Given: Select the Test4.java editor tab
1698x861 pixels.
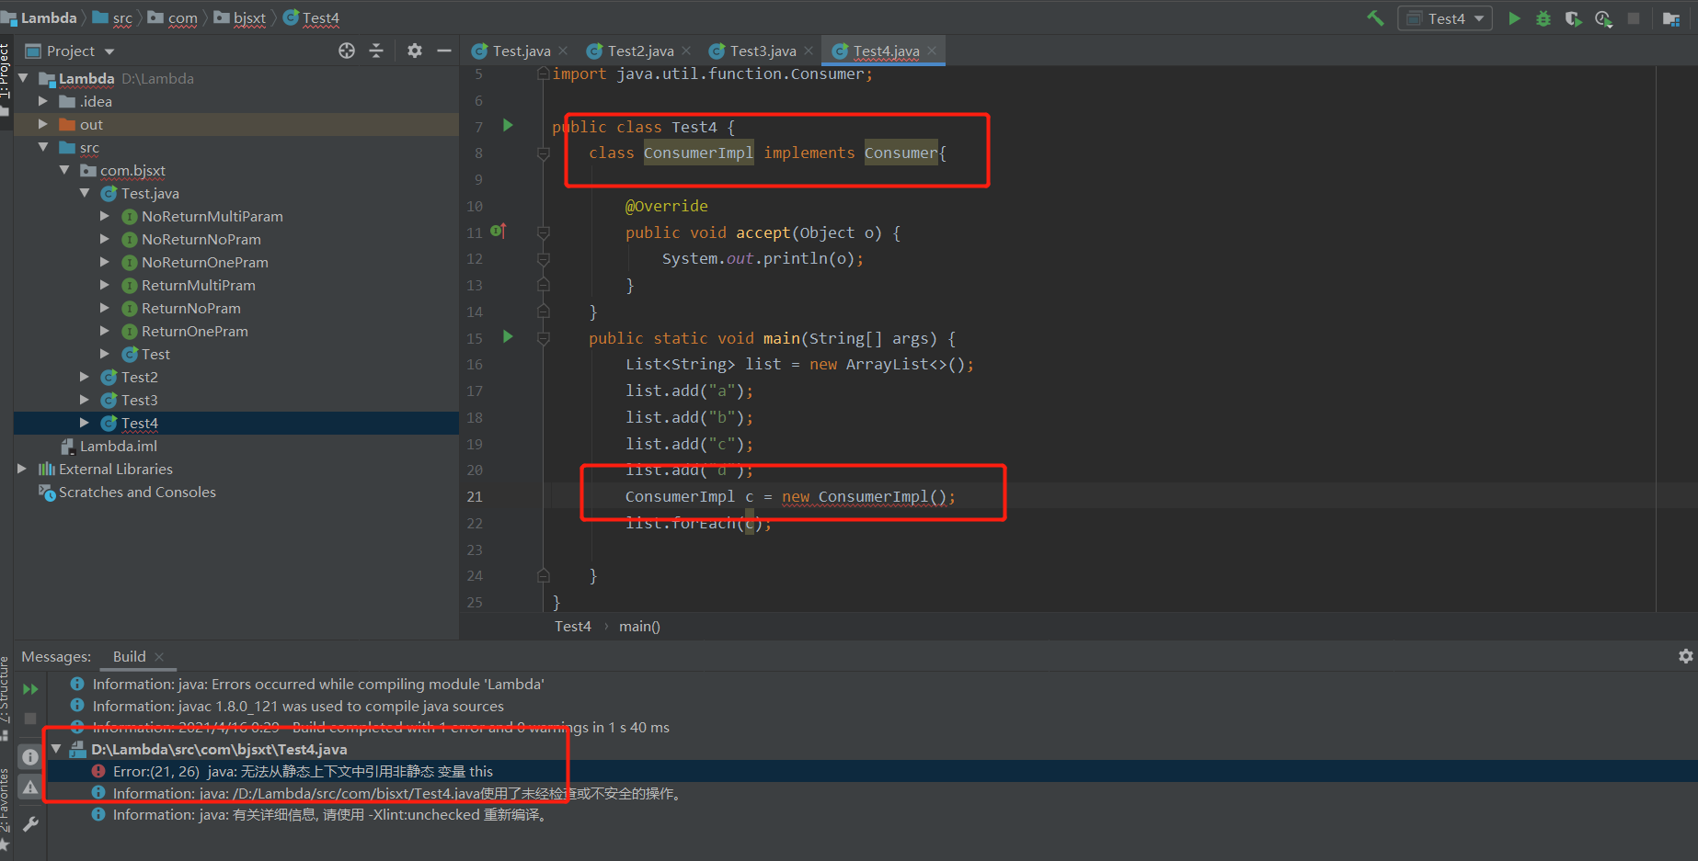Looking at the screenshot, I should [x=885, y=51].
